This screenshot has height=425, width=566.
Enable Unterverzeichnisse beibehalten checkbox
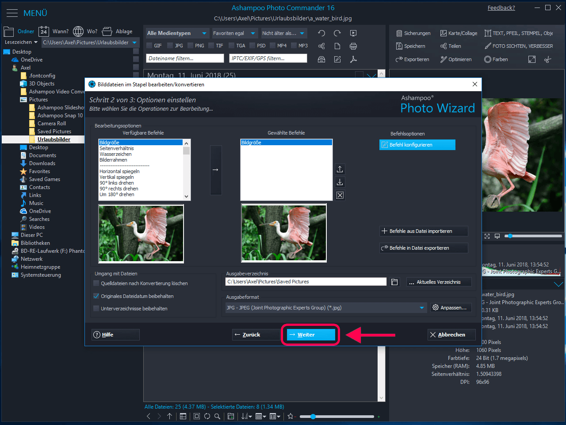pyautogui.click(x=96, y=309)
